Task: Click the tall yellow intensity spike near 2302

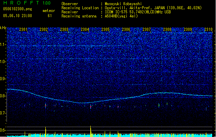Action: click(45, 132)
